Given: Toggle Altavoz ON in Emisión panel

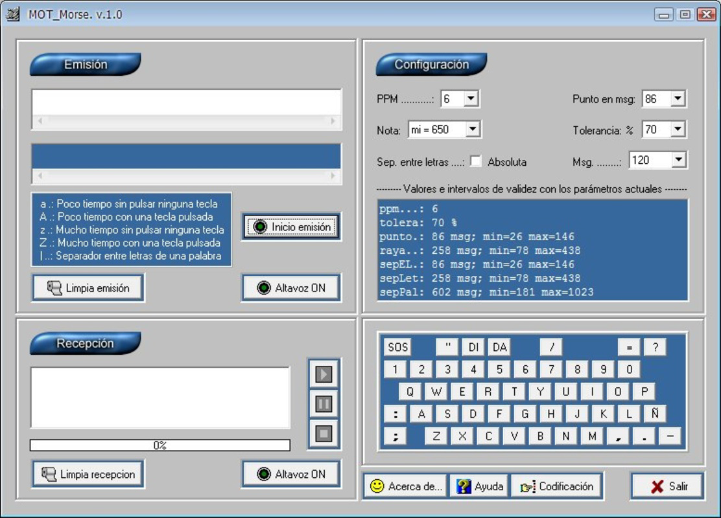Looking at the screenshot, I should tap(292, 288).
